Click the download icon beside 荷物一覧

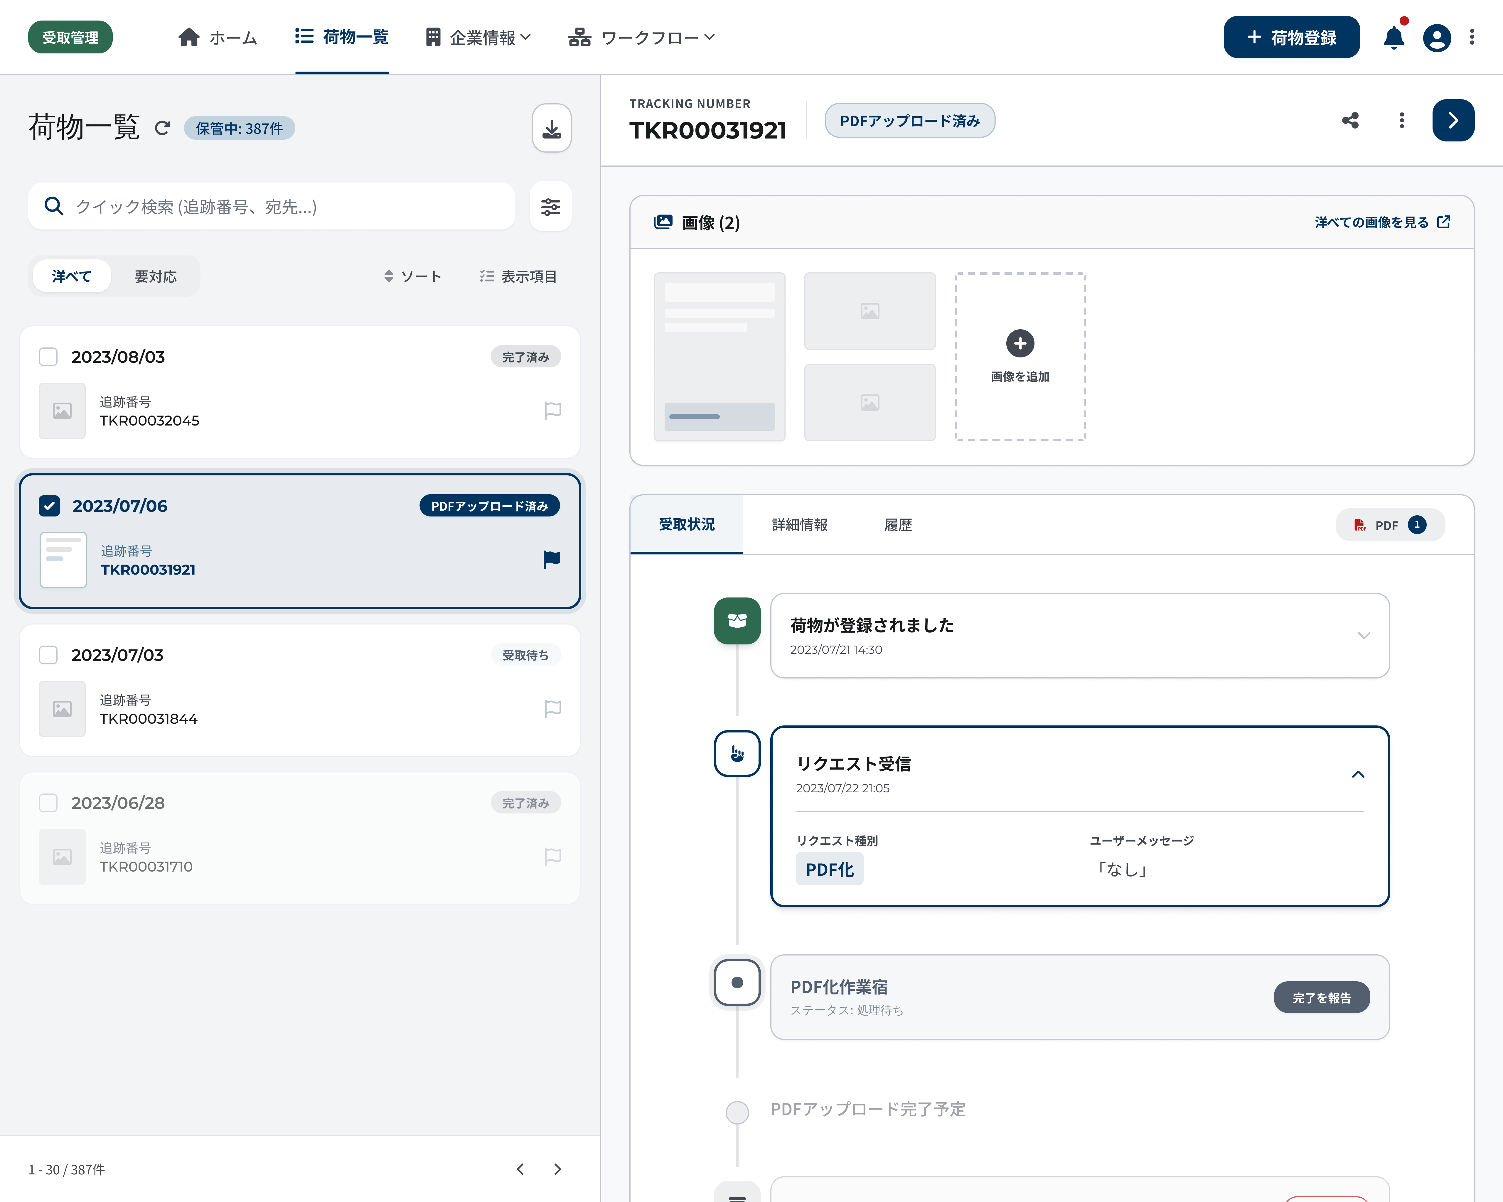pyautogui.click(x=551, y=128)
